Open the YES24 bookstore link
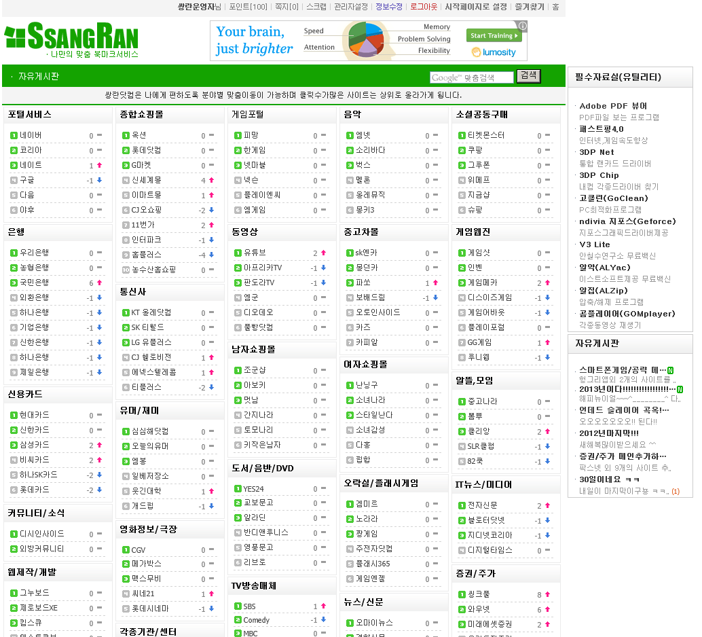 coord(253,489)
